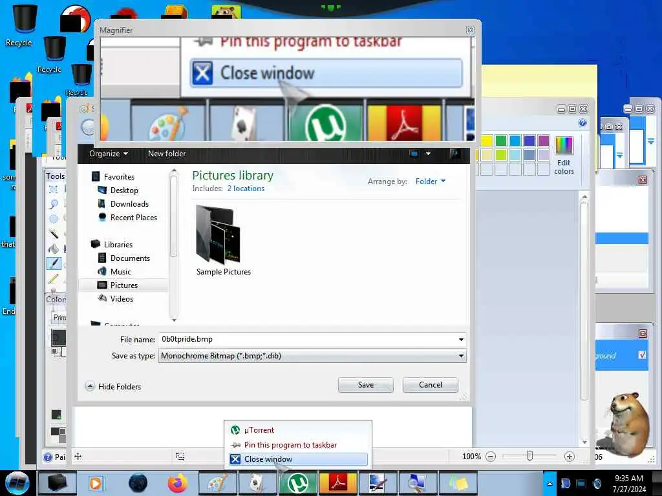Open the 2 locations link
662x496 pixels.
(246, 189)
